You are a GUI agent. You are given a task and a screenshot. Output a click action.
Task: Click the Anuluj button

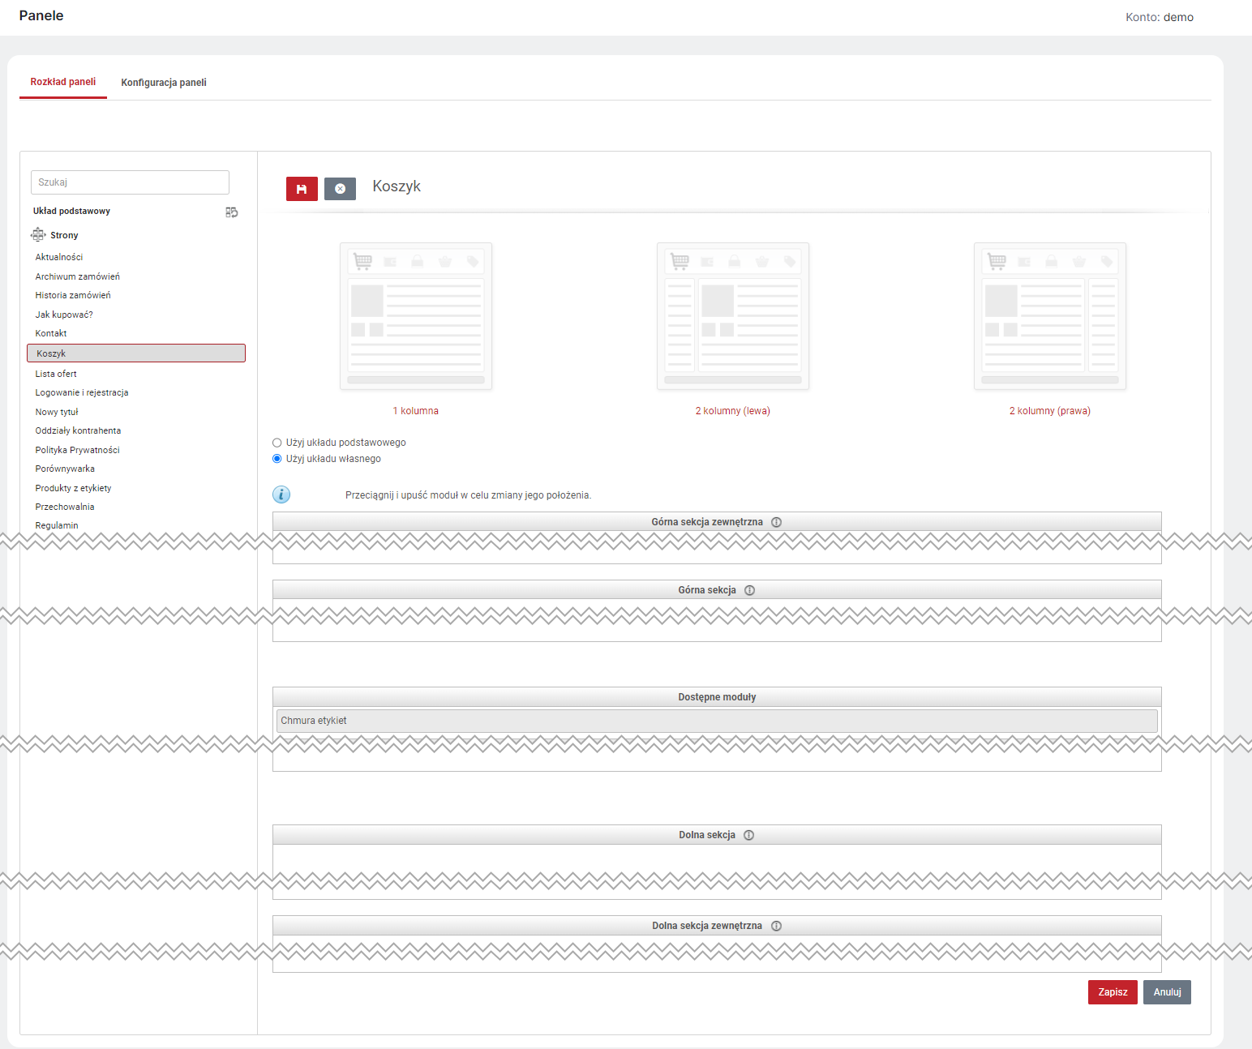[x=1167, y=992]
